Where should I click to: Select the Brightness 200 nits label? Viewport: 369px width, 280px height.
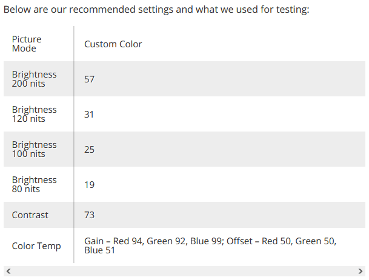click(x=34, y=79)
